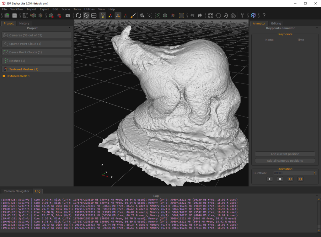Click the Add current position button

click(285, 154)
